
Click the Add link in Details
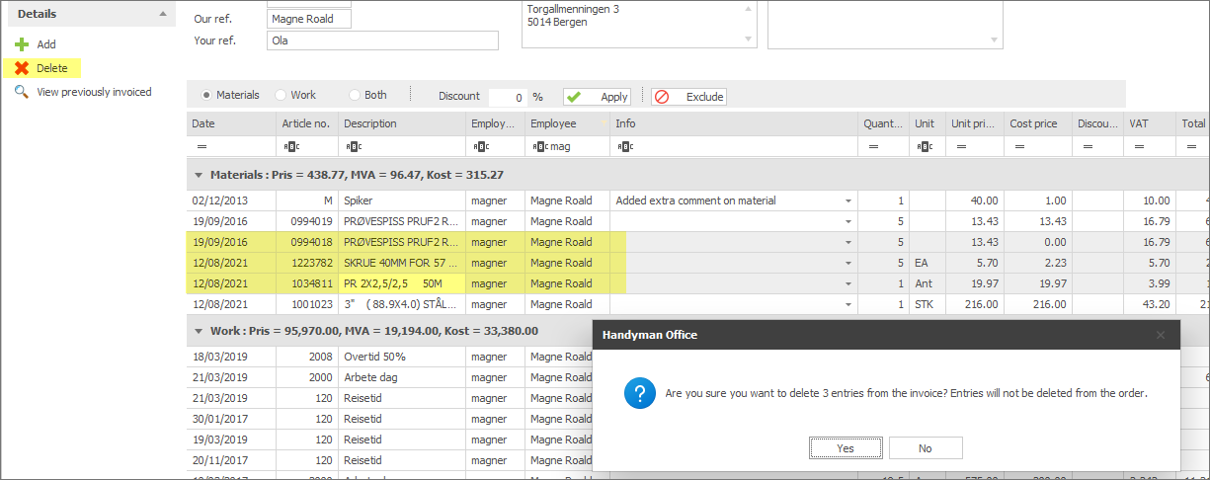point(46,44)
